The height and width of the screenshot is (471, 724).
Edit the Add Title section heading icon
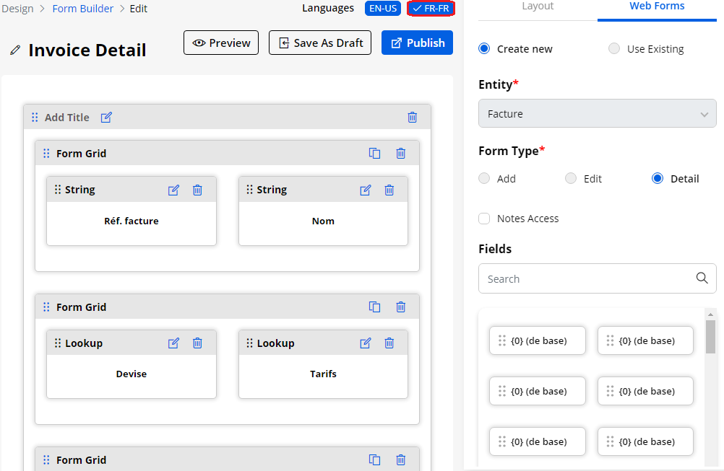click(106, 117)
